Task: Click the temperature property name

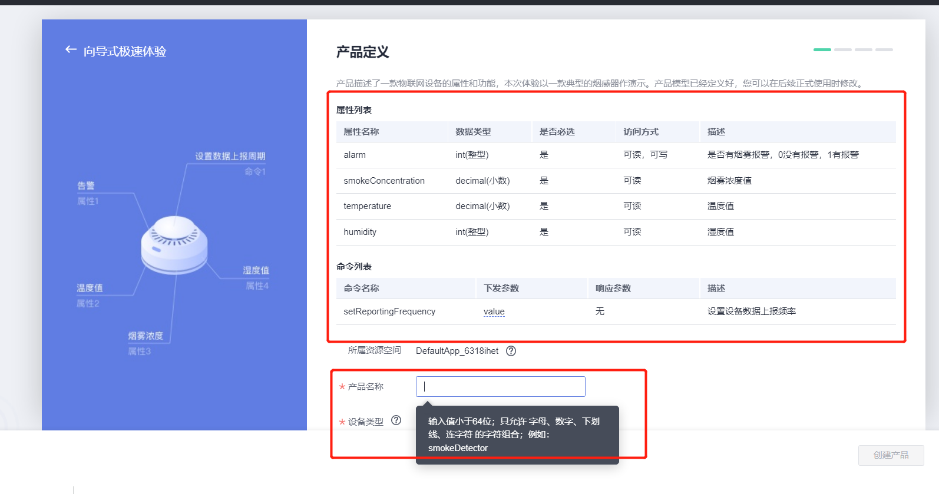Action: [x=368, y=206]
